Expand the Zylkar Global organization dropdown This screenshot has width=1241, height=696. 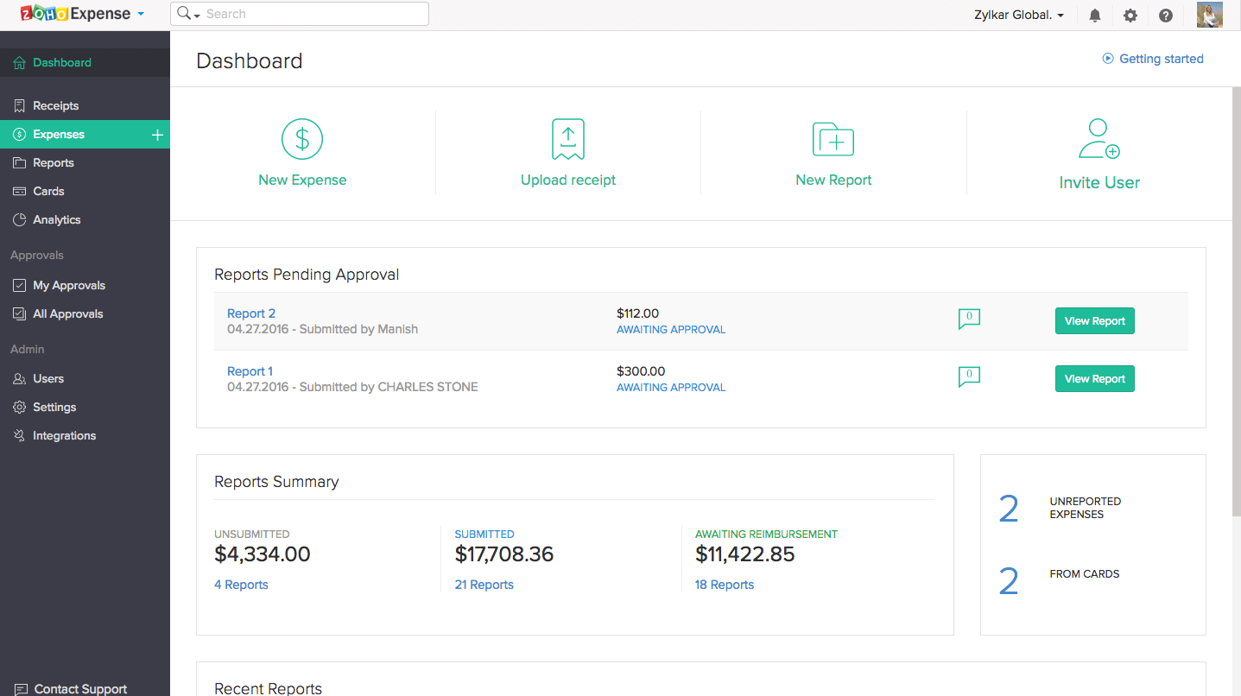(1061, 16)
